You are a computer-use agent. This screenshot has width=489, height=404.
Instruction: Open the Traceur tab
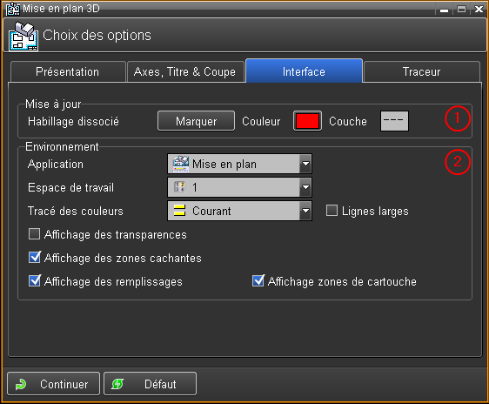422,72
